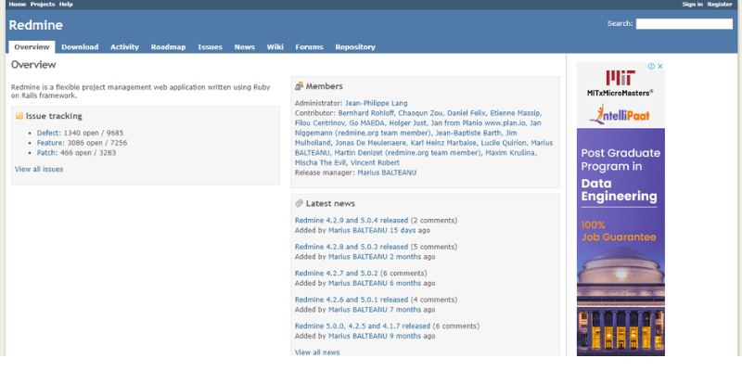Select the Issues tab
Screen dimensions: 742x371
(x=211, y=47)
